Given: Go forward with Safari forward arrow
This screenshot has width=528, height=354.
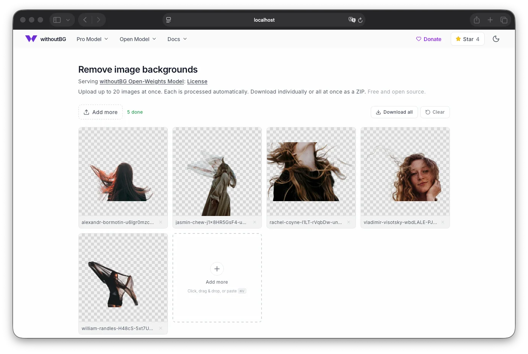Looking at the screenshot, I should (99, 20).
